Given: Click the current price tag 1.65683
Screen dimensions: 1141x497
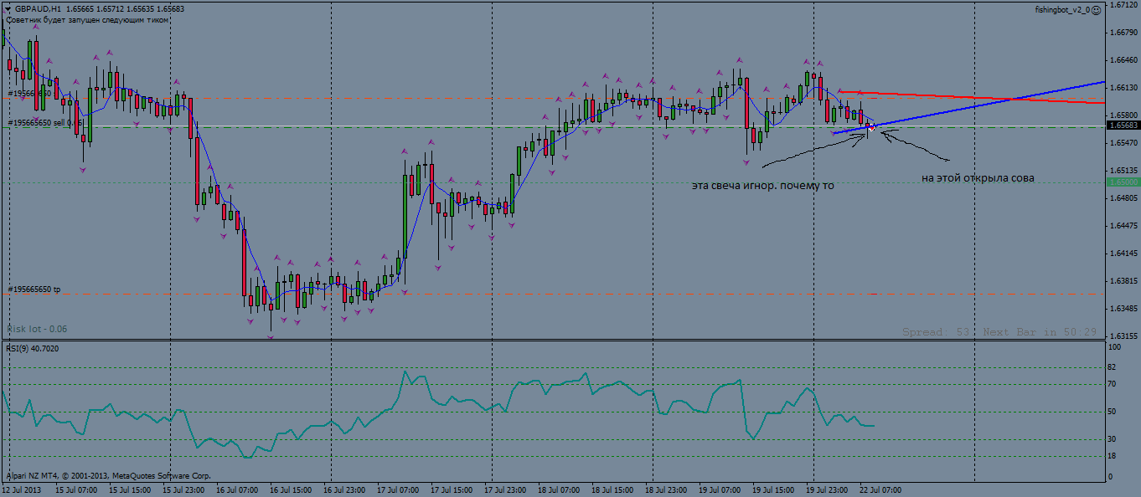Looking at the screenshot, I should (1123, 126).
